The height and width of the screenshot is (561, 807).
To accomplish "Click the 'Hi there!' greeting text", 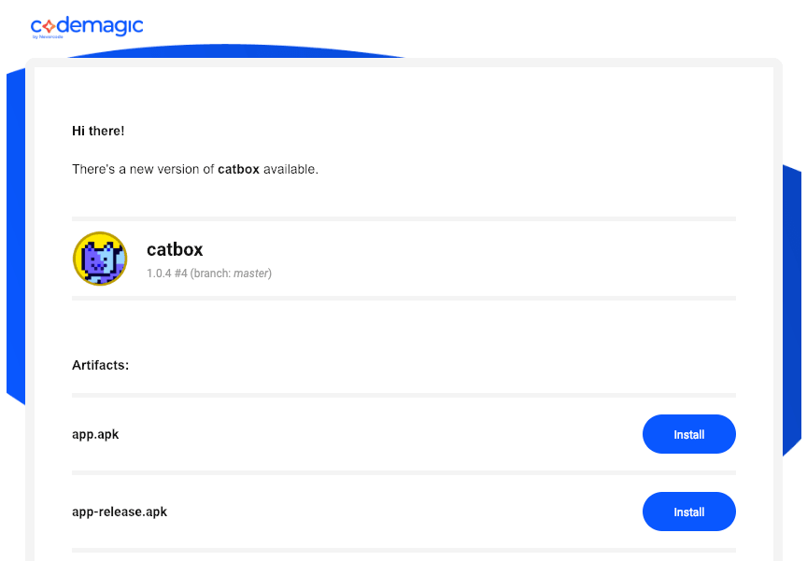I will pos(98,131).
